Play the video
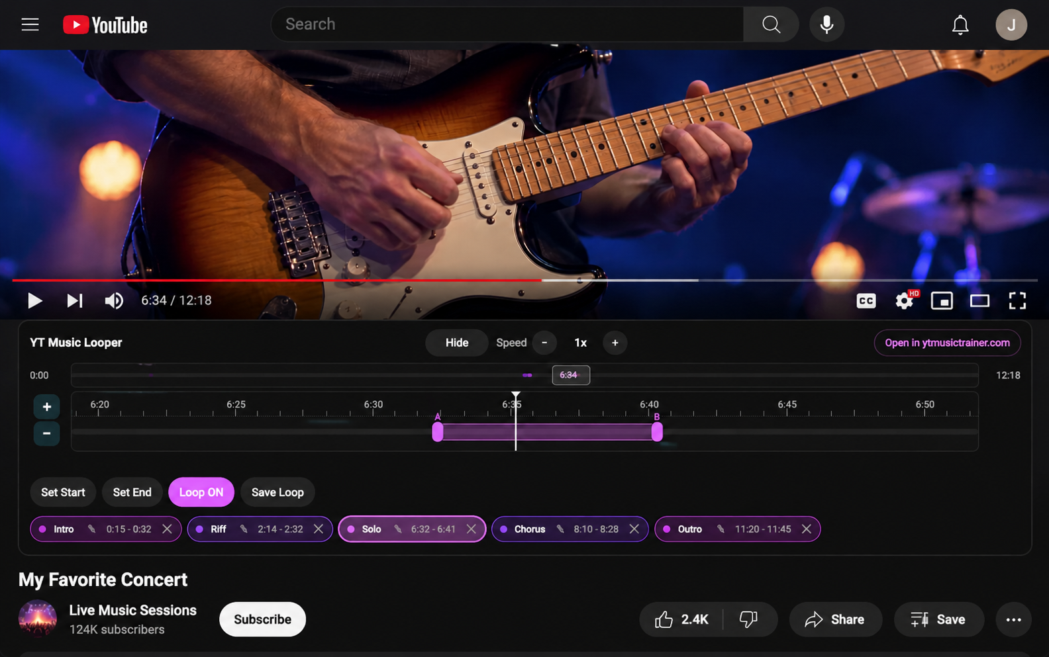The height and width of the screenshot is (657, 1049). [x=34, y=301]
